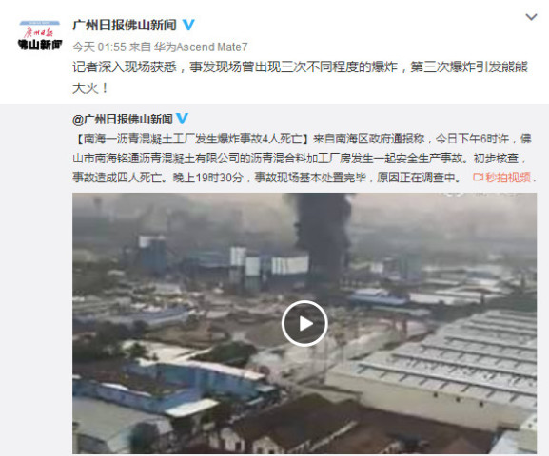Open the 秒拍视频 video link
The image size is (549, 456).
[508, 178]
